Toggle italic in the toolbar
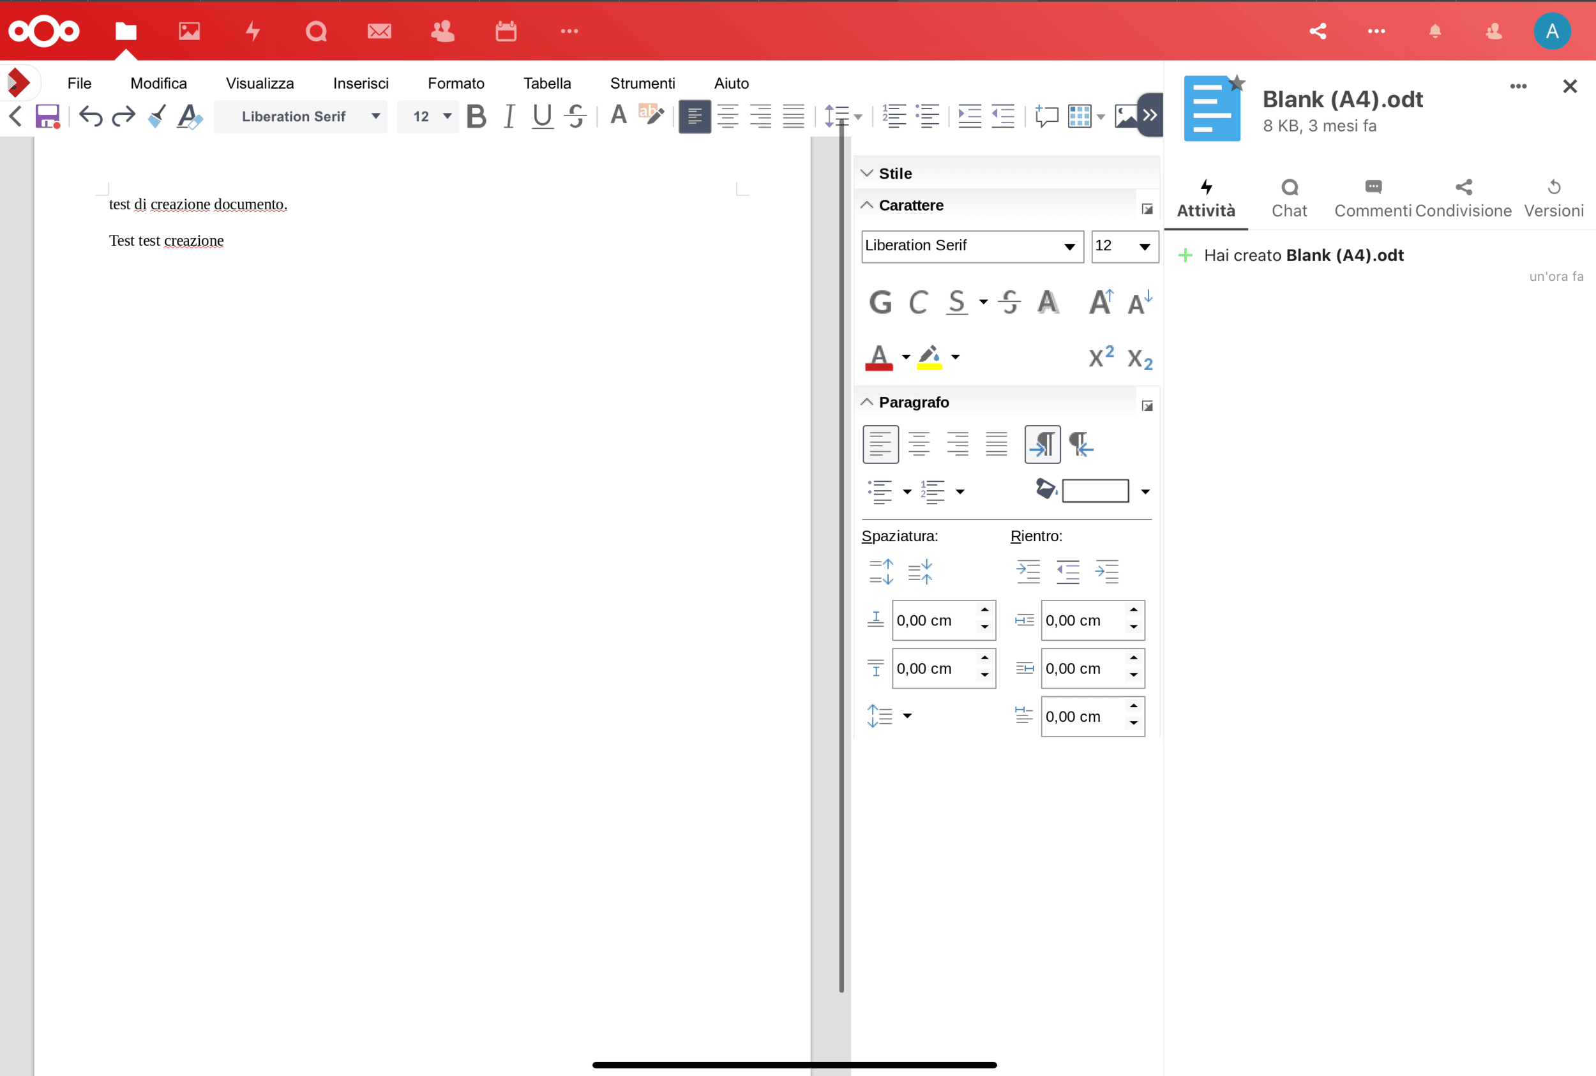The image size is (1596, 1076). (x=509, y=116)
